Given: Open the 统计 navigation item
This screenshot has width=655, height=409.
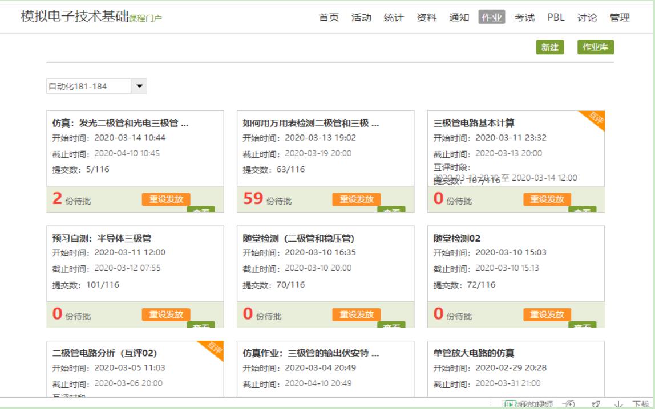Looking at the screenshot, I should 394,17.
